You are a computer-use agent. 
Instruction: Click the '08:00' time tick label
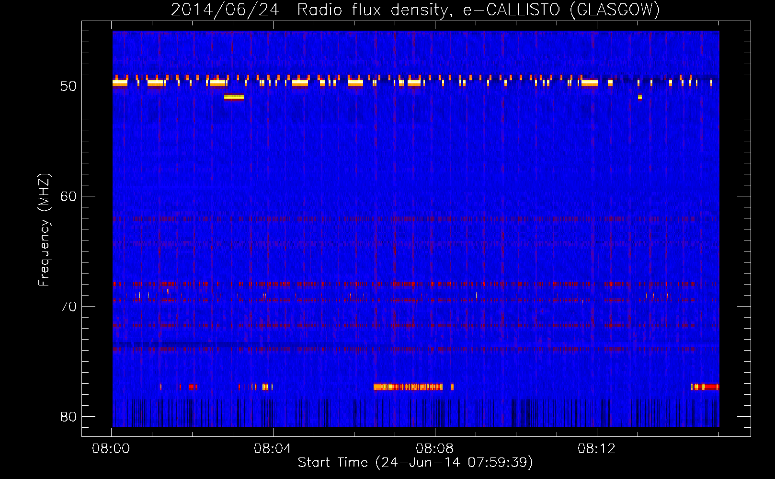111,449
